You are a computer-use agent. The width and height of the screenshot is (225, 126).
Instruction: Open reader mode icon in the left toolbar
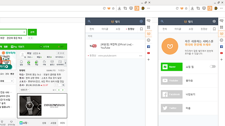point(131,8)
